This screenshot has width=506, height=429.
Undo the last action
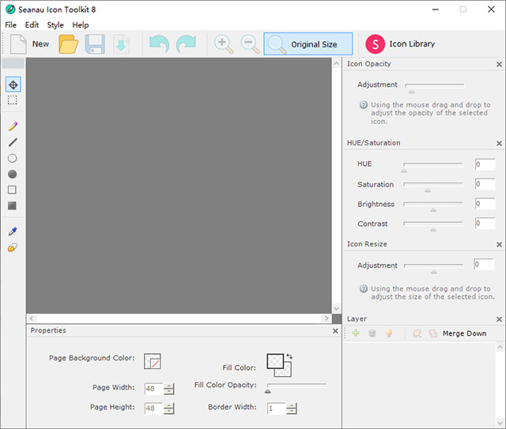pyautogui.click(x=159, y=44)
